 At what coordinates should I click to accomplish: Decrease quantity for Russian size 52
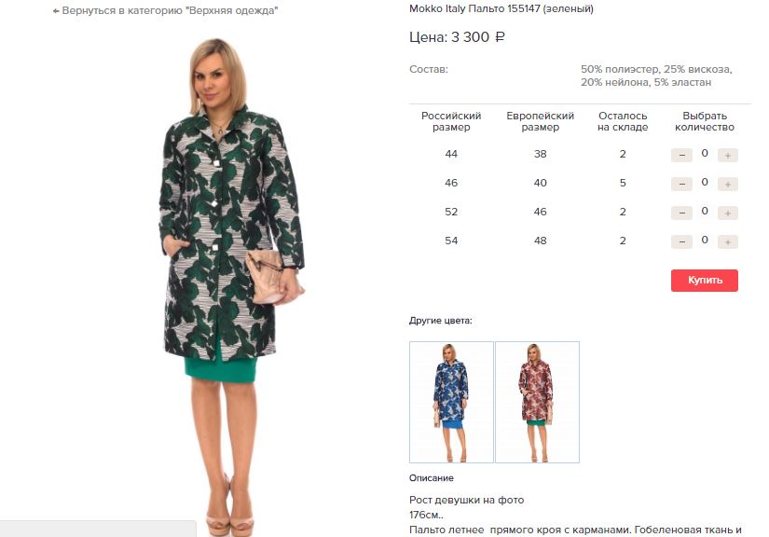pos(681,213)
